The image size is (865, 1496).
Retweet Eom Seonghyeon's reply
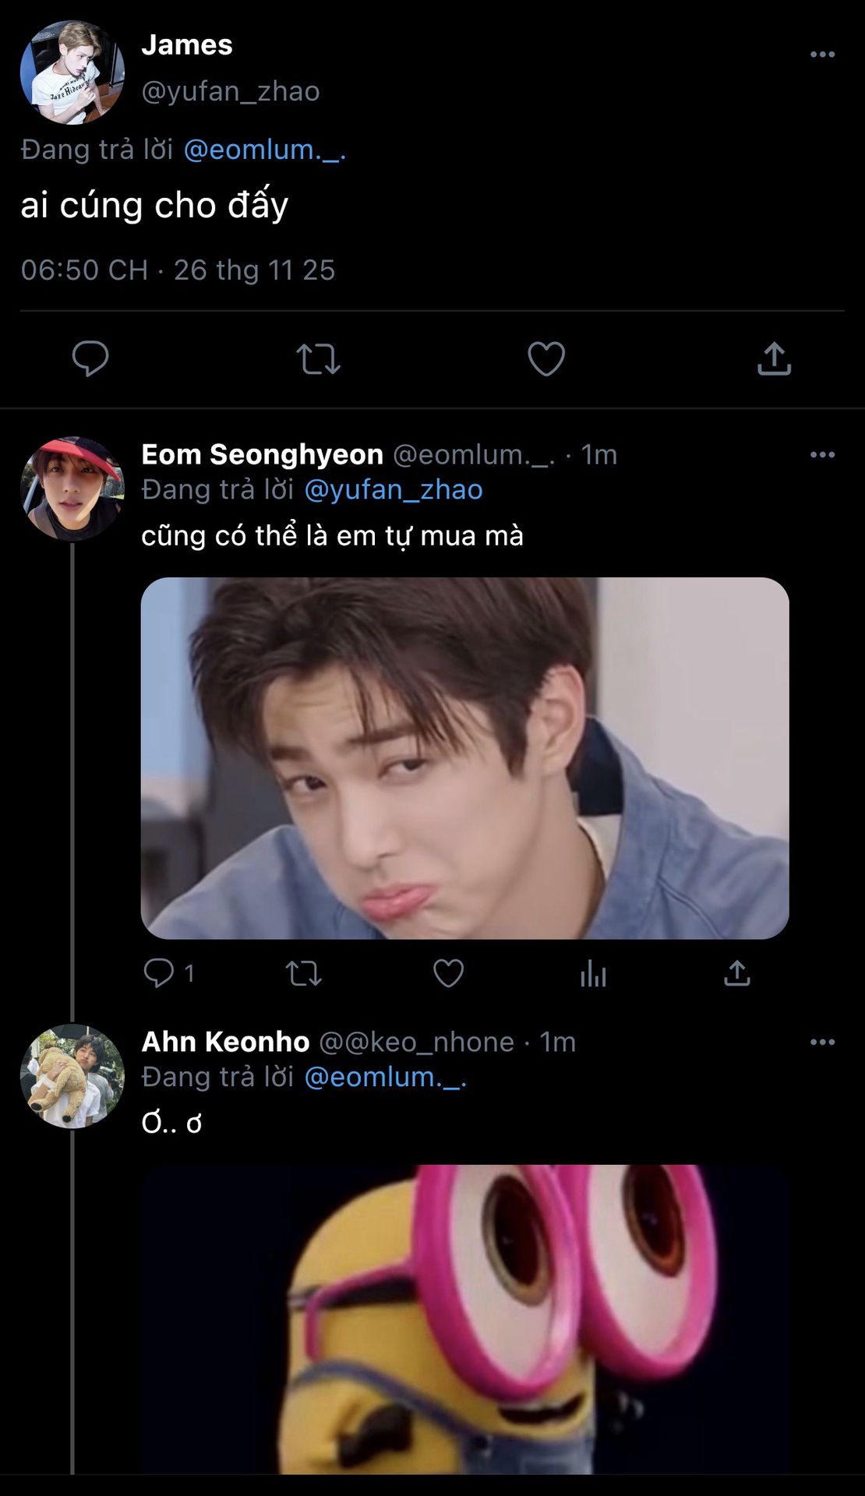coord(303,973)
